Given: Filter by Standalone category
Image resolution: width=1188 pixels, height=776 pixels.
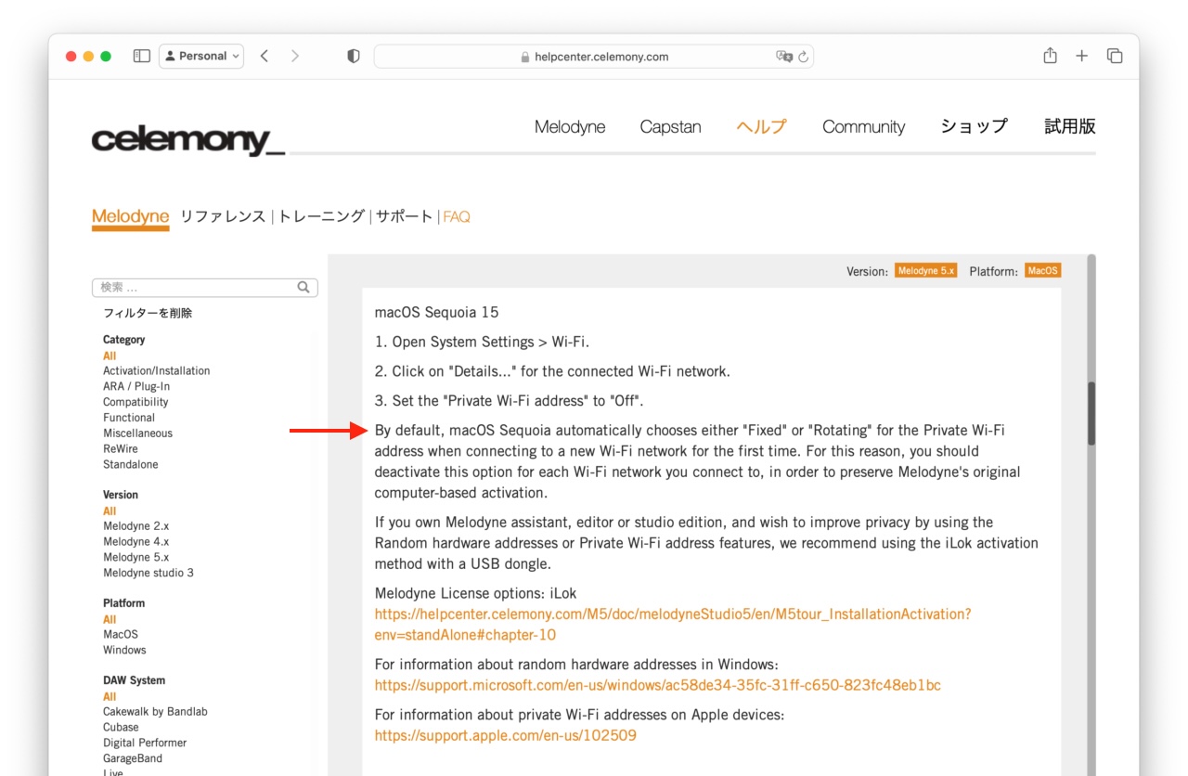Looking at the screenshot, I should pyautogui.click(x=131, y=465).
